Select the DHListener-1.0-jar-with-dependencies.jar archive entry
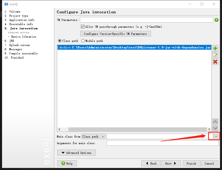The height and width of the screenshot is (170, 222). coord(134,47)
